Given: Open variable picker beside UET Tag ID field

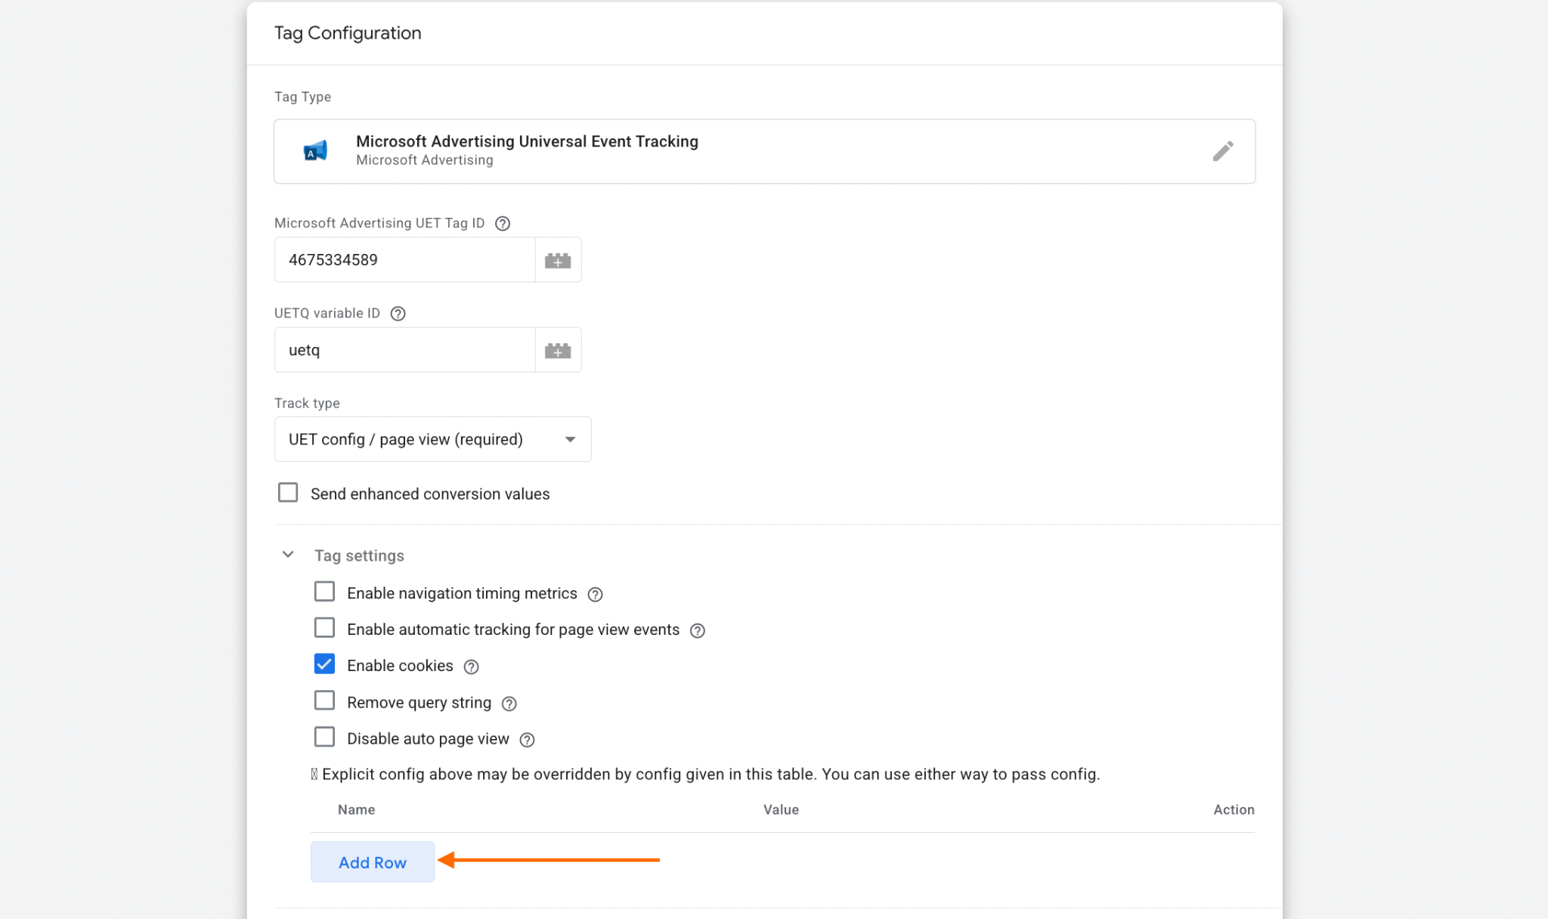Looking at the screenshot, I should click(x=558, y=260).
